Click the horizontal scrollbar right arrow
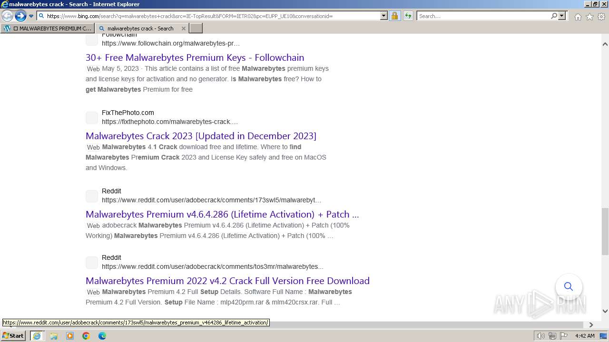Image resolution: width=609 pixels, height=342 pixels. 591,325
